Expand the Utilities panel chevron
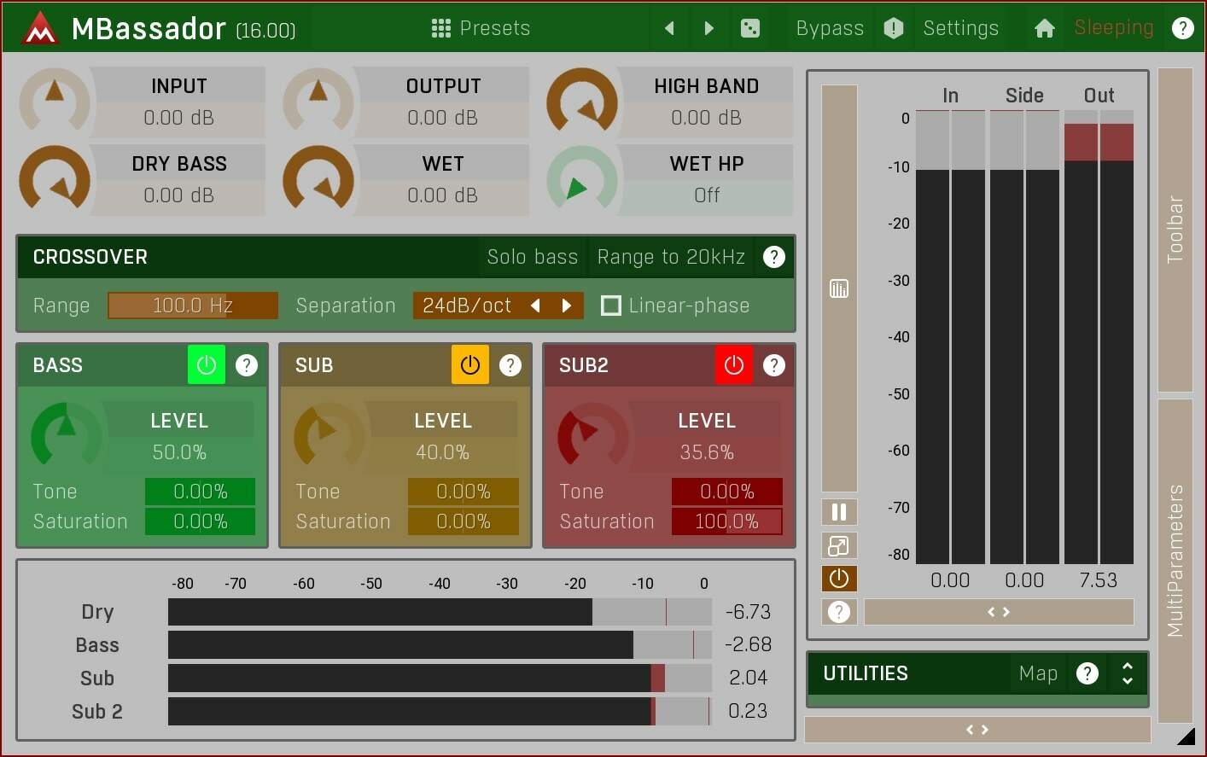 (1128, 673)
